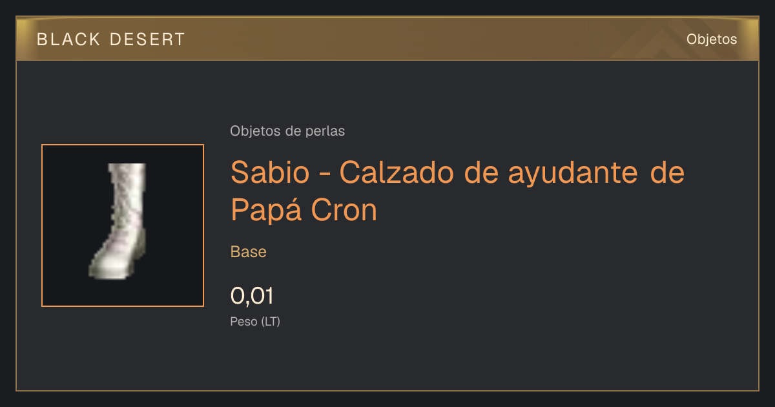Select the 0,01 weight value

tap(252, 297)
